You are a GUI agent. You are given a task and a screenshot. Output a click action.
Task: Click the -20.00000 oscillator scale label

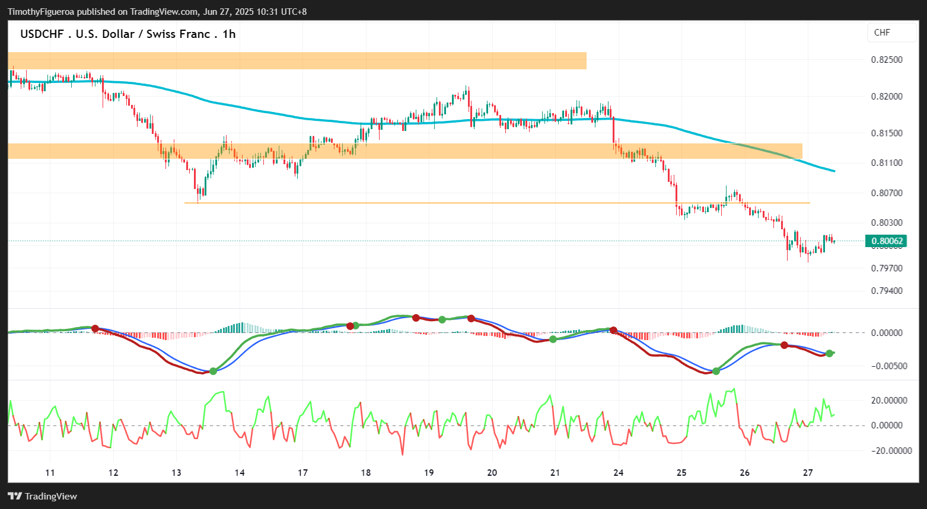887,450
